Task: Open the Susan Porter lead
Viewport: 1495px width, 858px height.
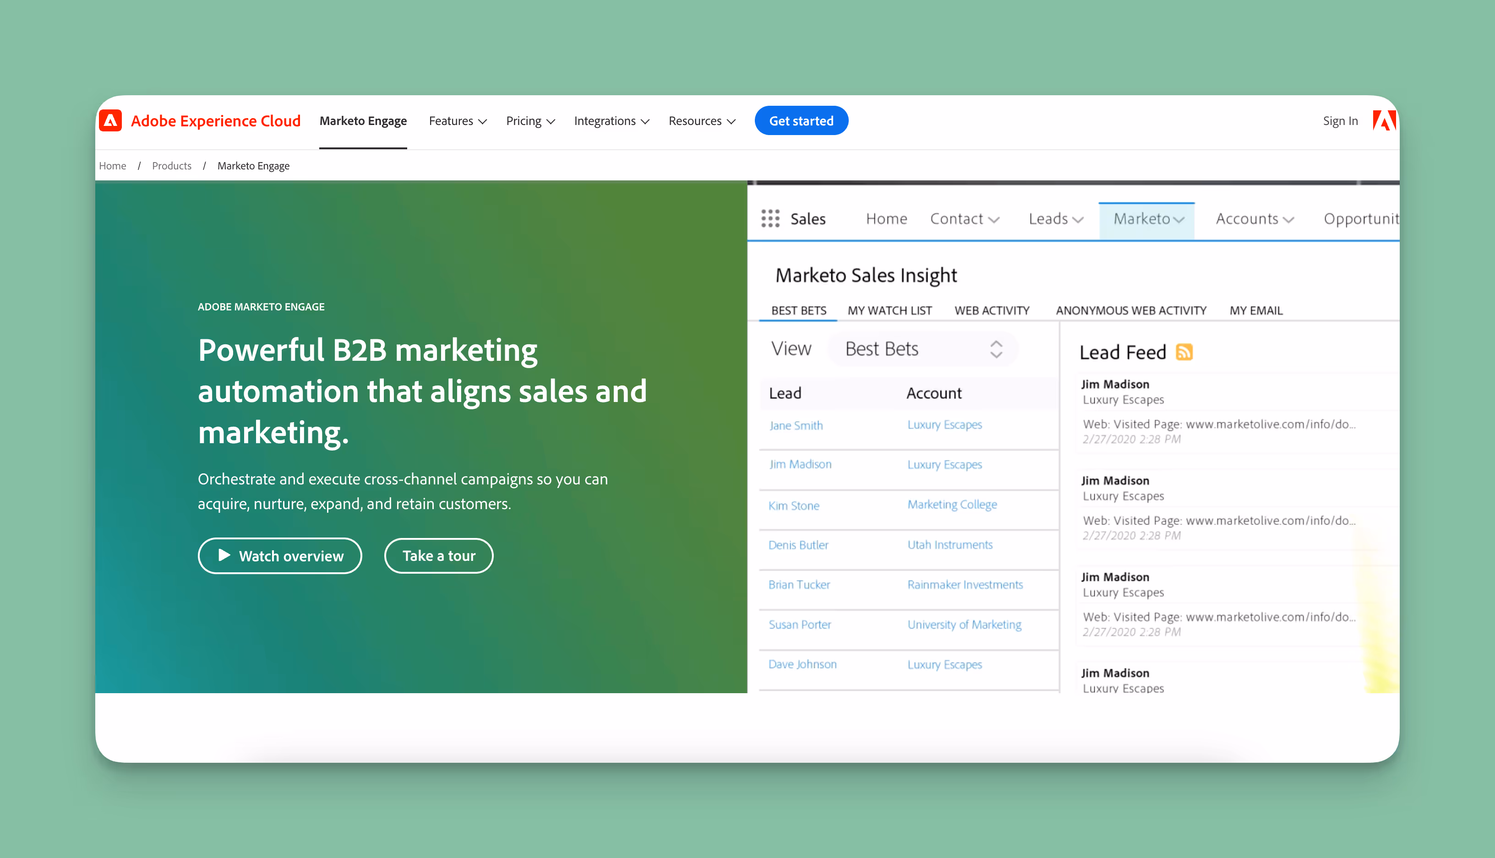Action: click(x=799, y=624)
